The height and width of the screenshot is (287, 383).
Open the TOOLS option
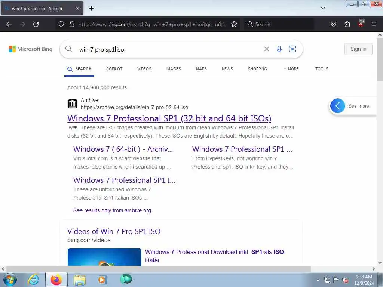click(x=322, y=69)
